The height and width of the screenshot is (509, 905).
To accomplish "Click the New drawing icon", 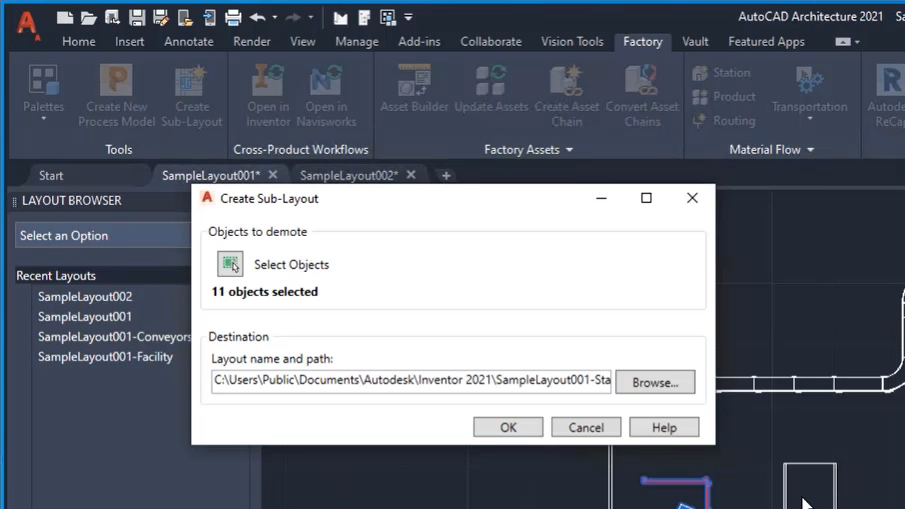I will coord(64,17).
